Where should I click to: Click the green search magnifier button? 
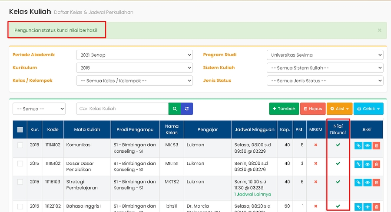[x=174, y=109]
